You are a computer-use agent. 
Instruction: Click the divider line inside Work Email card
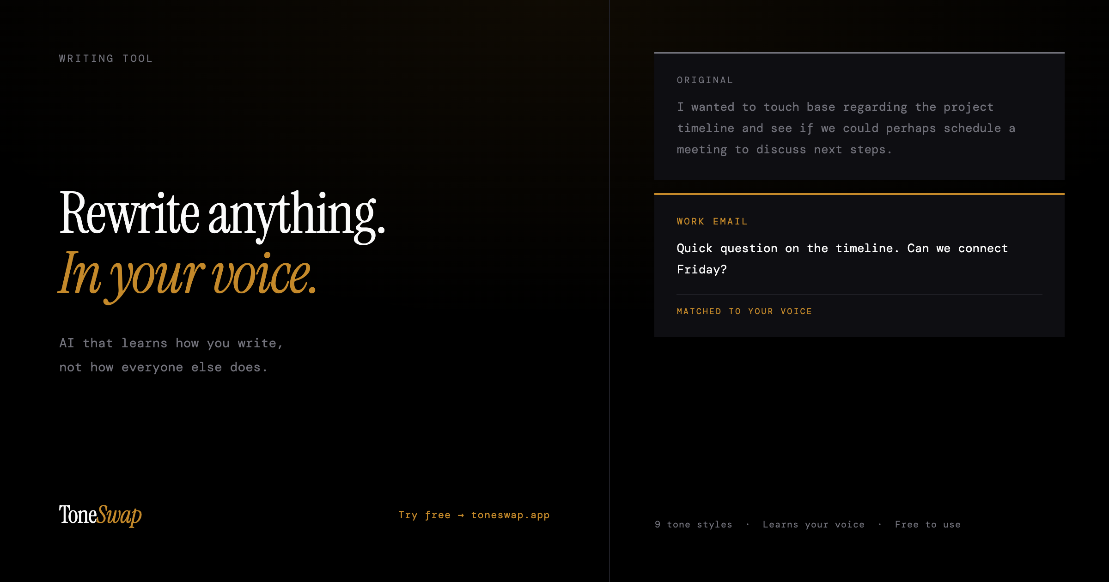coord(859,294)
